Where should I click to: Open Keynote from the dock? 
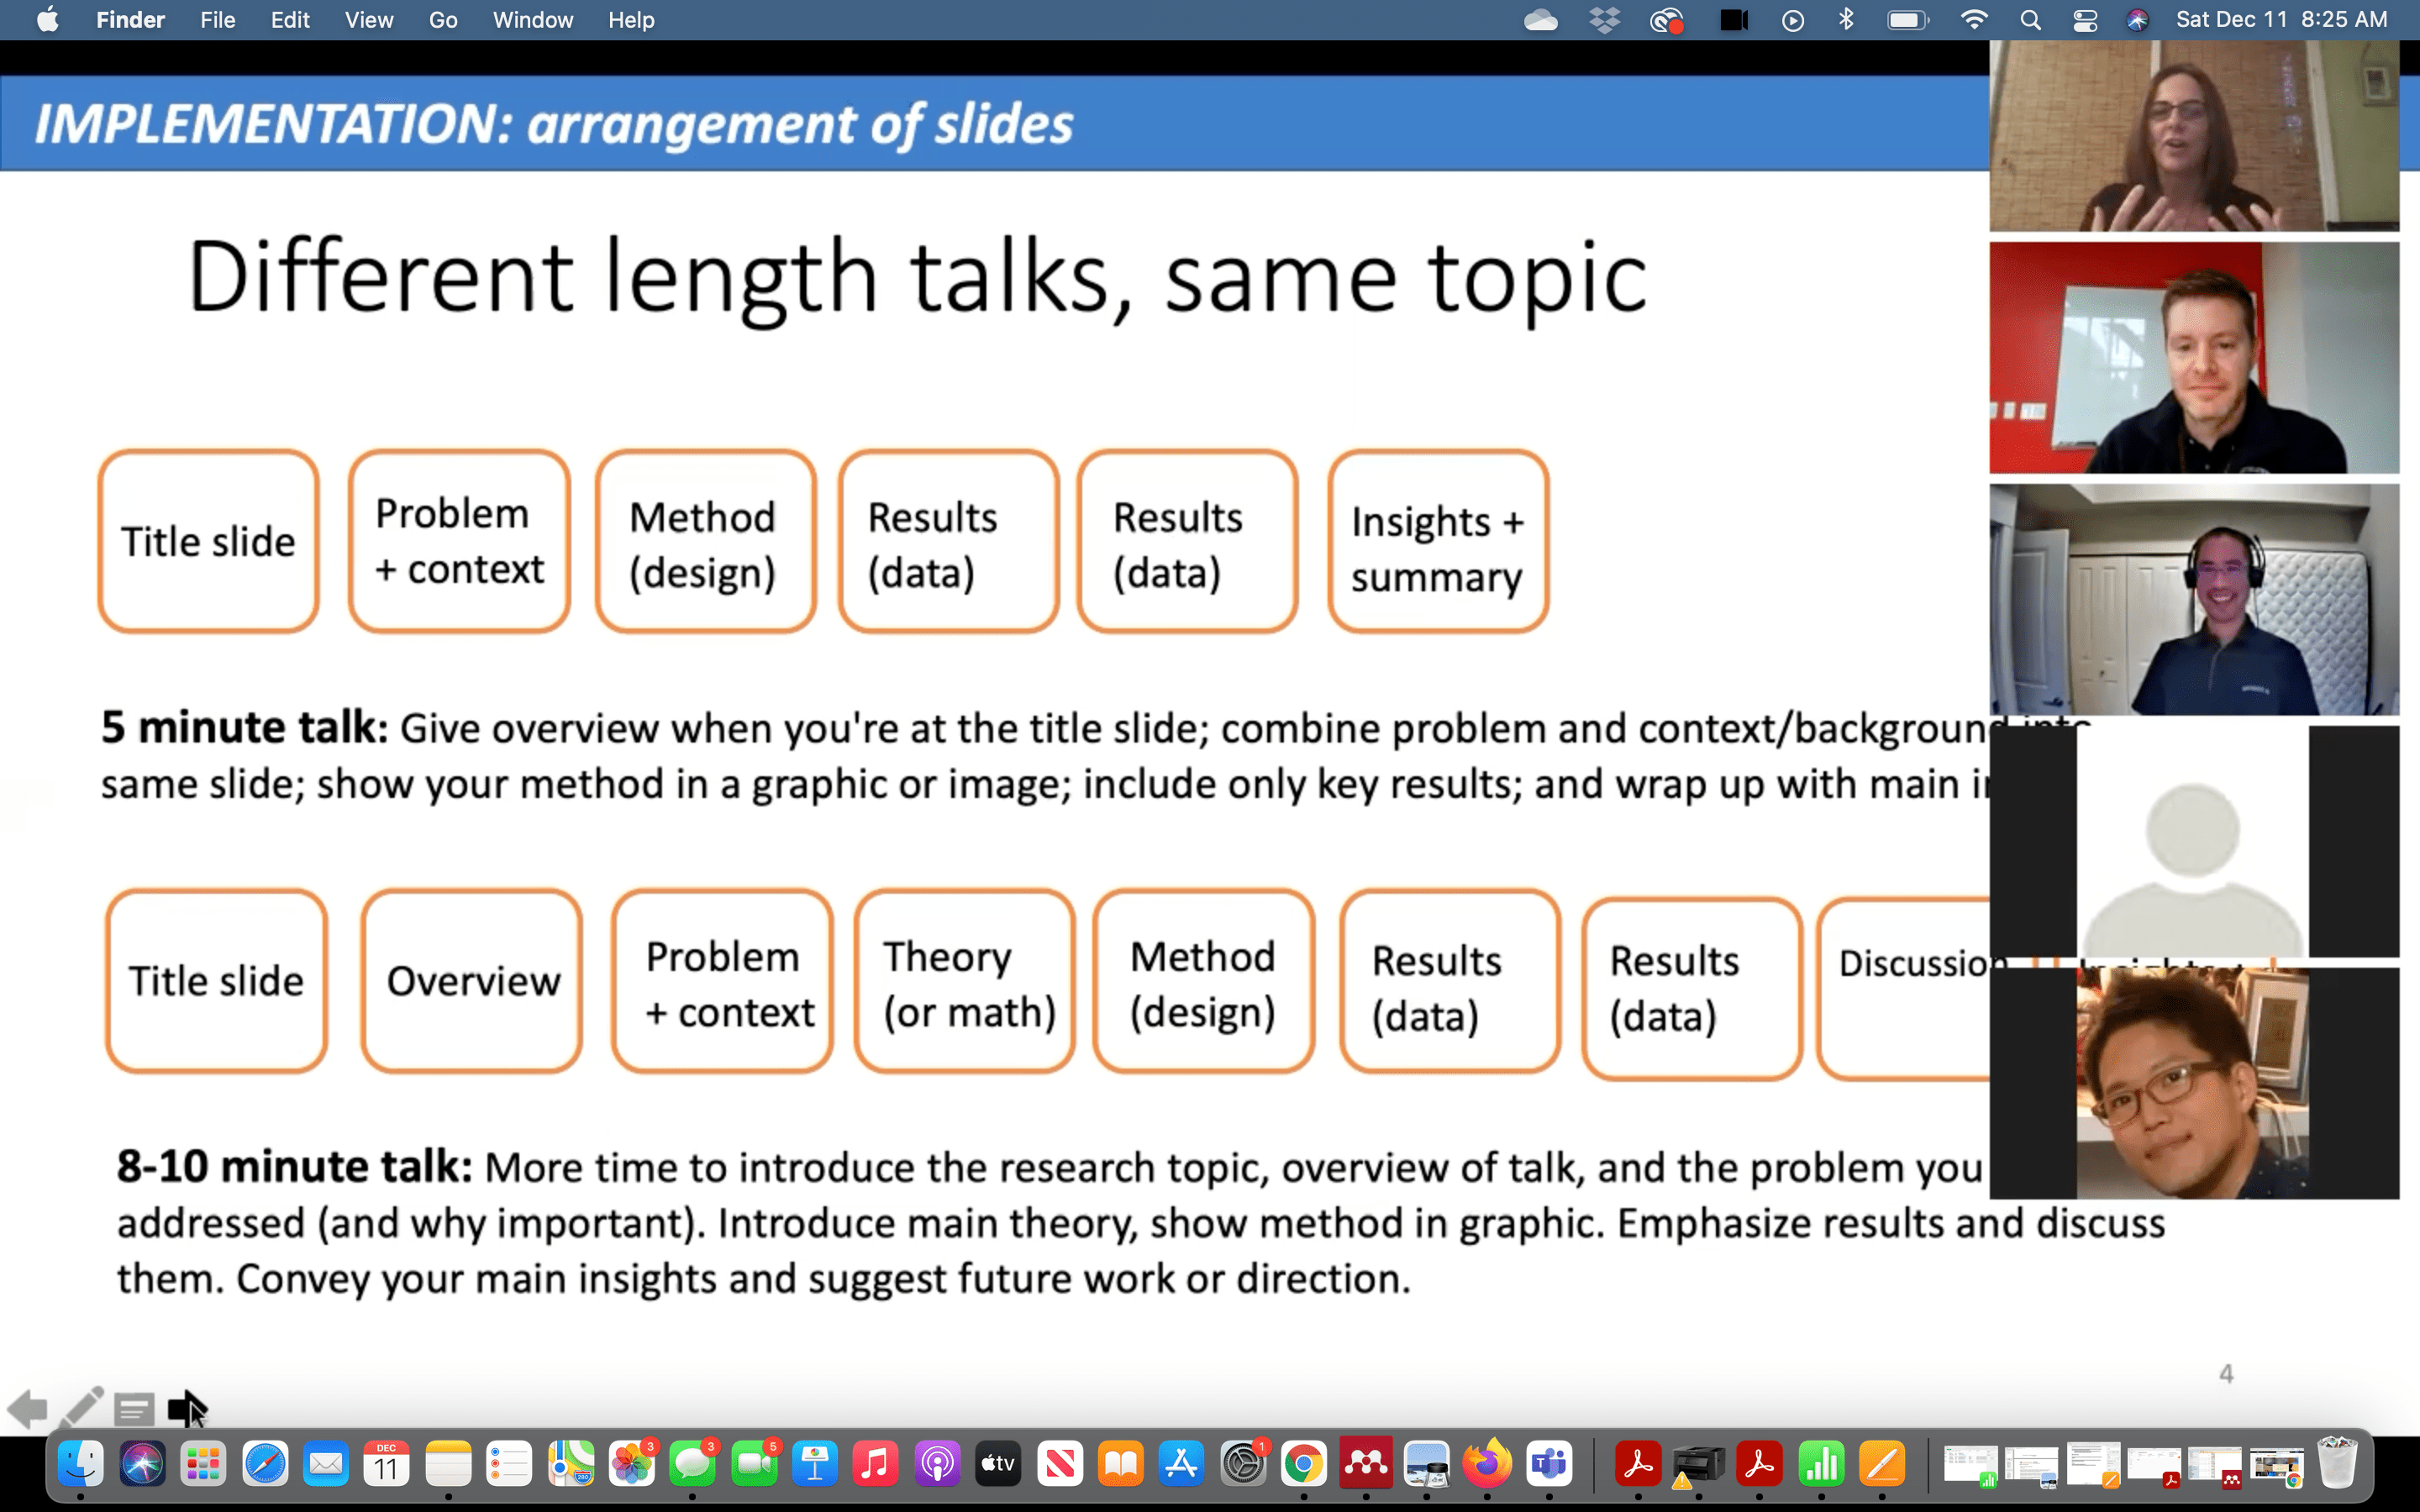815,1465
